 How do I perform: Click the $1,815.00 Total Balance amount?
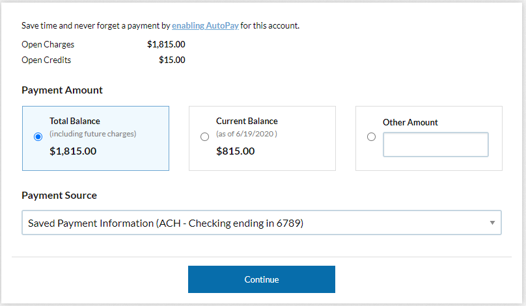click(73, 151)
